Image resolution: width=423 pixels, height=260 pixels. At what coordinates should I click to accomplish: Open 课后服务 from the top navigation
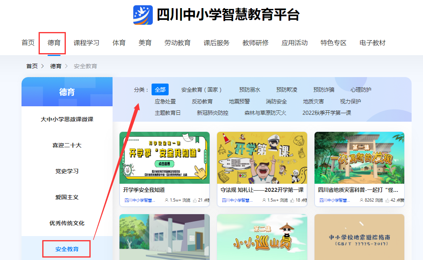tap(216, 43)
